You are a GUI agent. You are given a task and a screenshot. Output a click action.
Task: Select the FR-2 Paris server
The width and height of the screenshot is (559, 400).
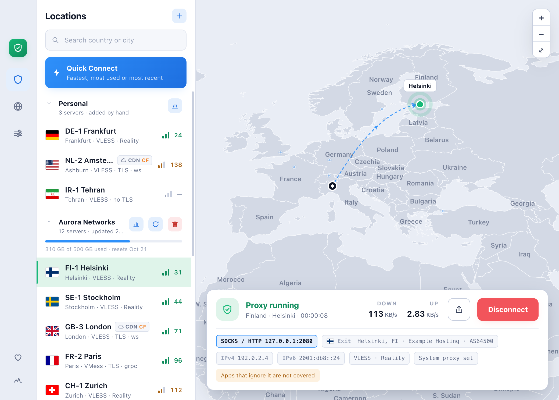click(x=114, y=360)
